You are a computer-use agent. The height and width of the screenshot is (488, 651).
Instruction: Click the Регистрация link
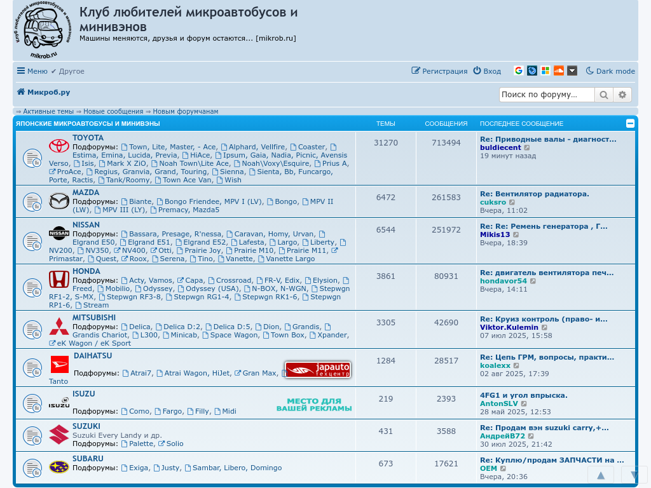[x=439, y=71]
